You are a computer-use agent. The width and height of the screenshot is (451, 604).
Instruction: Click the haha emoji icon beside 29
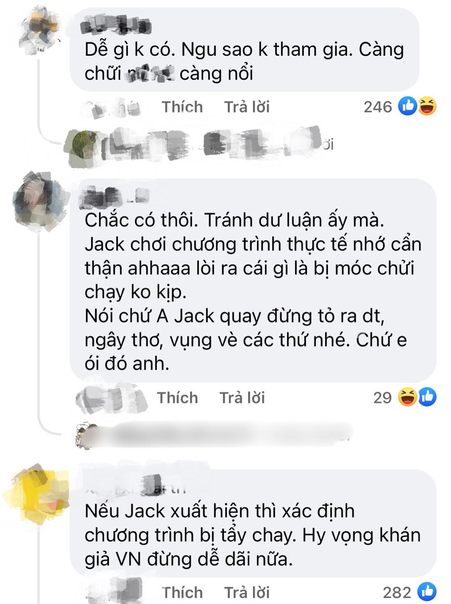pyautogui.click(x=407, y=397)
